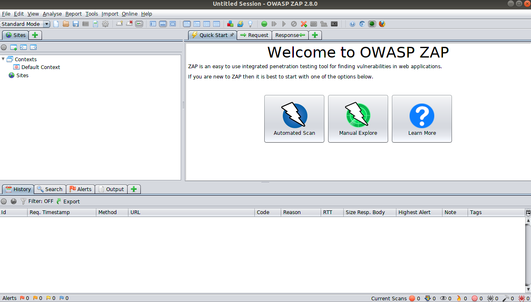Toggle the show tab names and icons button
The width and height of the screenshot is (531, 302).
139,24
